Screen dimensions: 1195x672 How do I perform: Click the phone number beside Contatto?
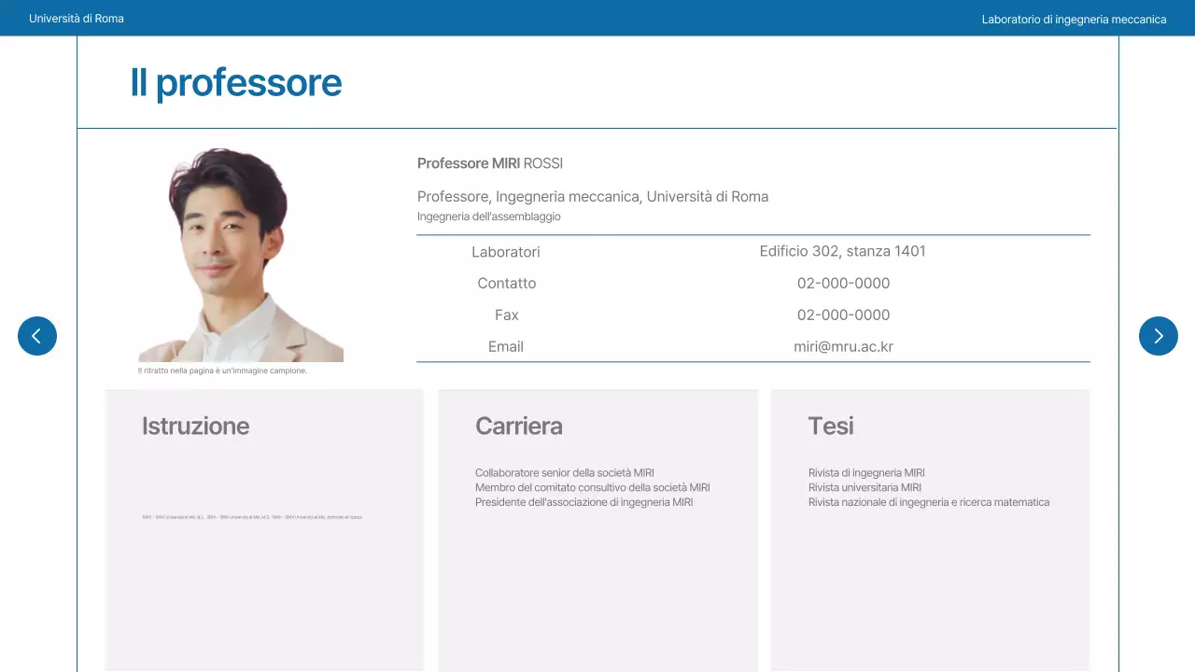point(843,284)
